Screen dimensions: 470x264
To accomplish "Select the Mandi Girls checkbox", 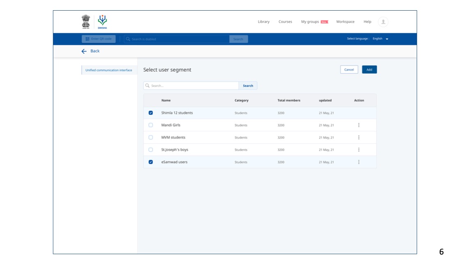I will coord(151,125).
